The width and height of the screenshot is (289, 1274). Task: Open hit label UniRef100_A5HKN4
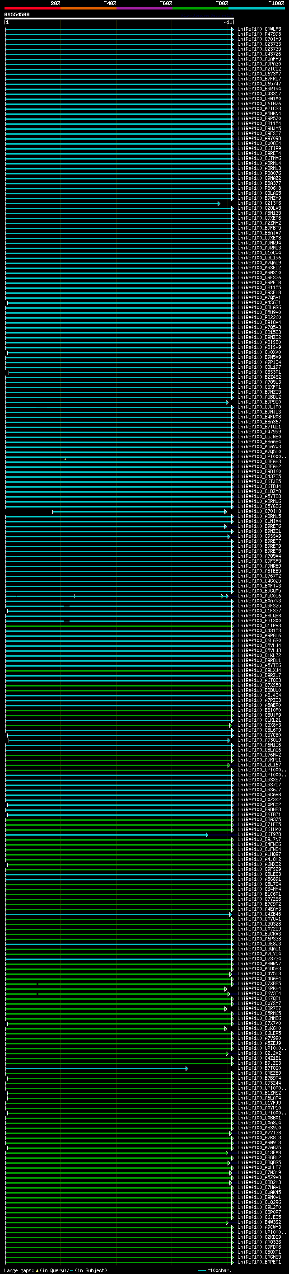point(259,114)
